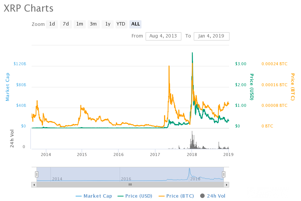Click left arrow of navigator scrollbar

pyautogui.click(x=34, y=184)
